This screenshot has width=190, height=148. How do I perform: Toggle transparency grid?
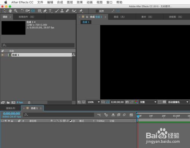click(164, 102)
